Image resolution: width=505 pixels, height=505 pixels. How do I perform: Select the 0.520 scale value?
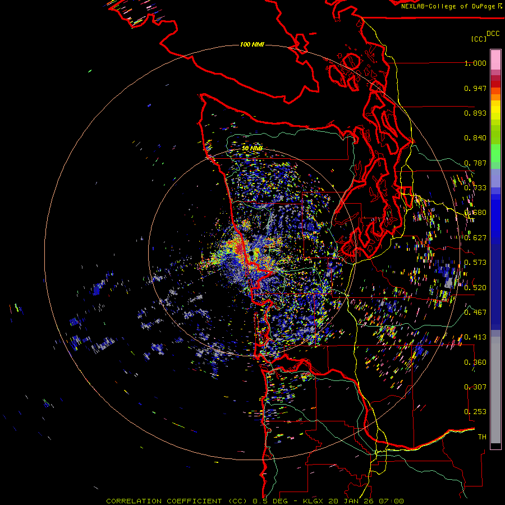click(475, 287)
